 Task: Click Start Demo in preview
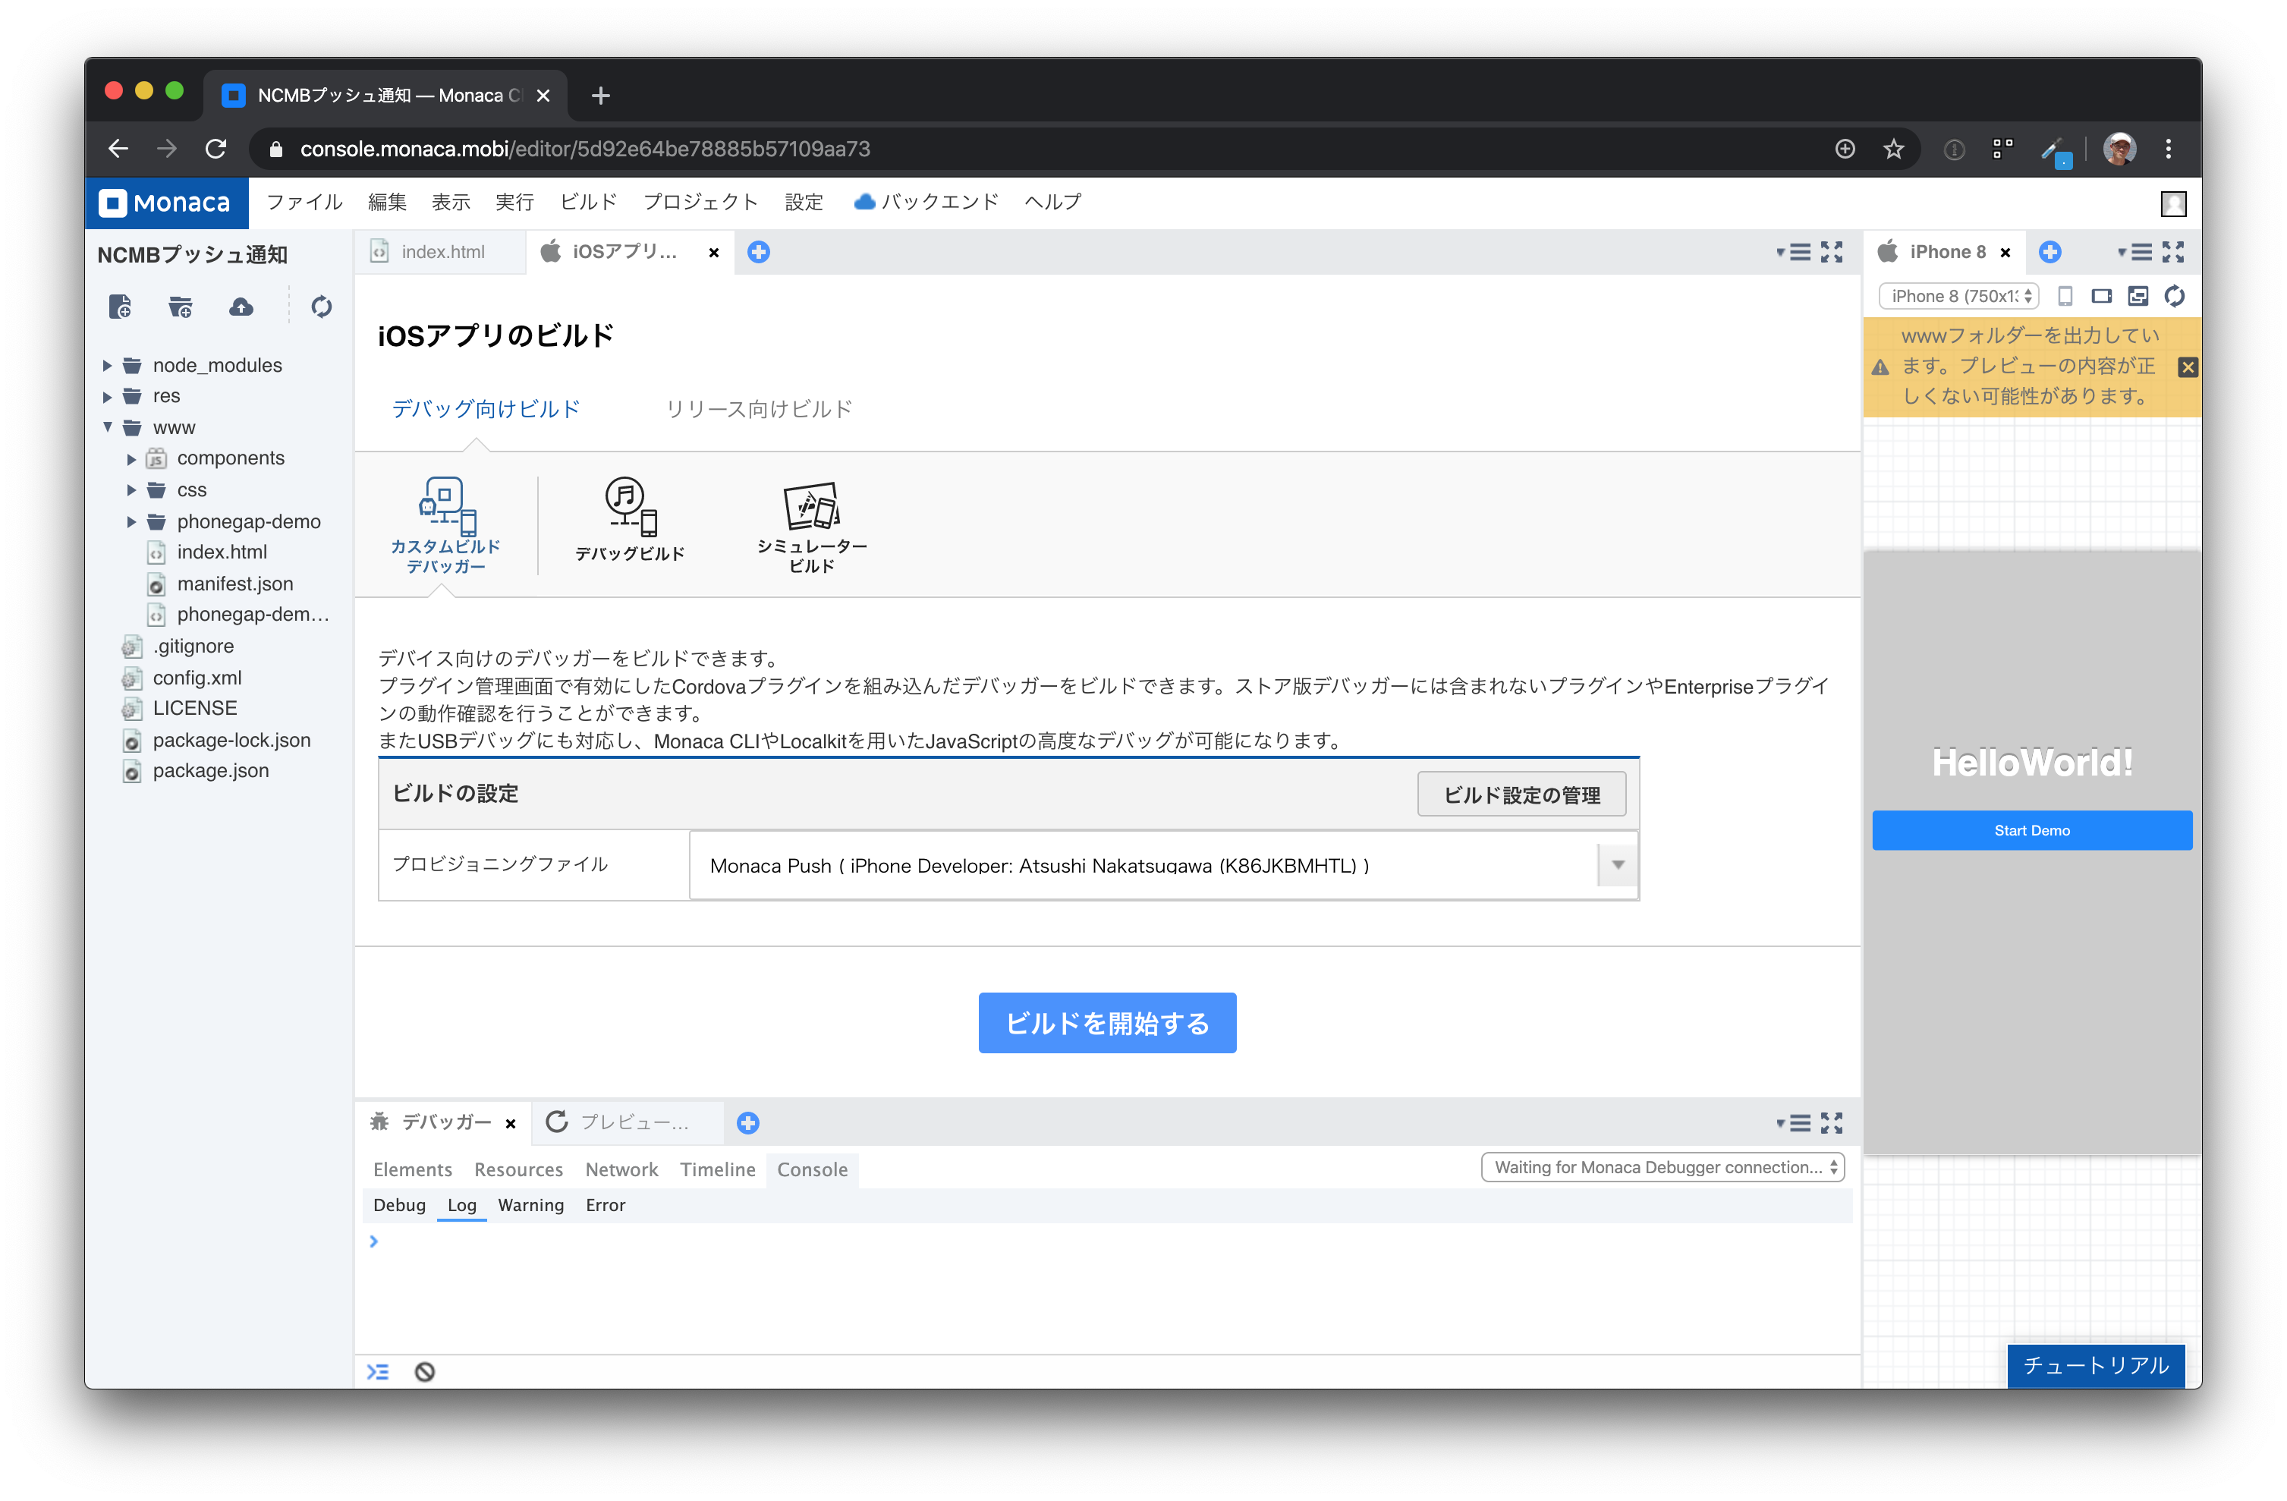pyautogui.click(x=2031, y=830)
